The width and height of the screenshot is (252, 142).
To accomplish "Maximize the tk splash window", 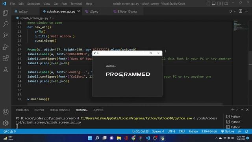I will (x=150, y=53).
